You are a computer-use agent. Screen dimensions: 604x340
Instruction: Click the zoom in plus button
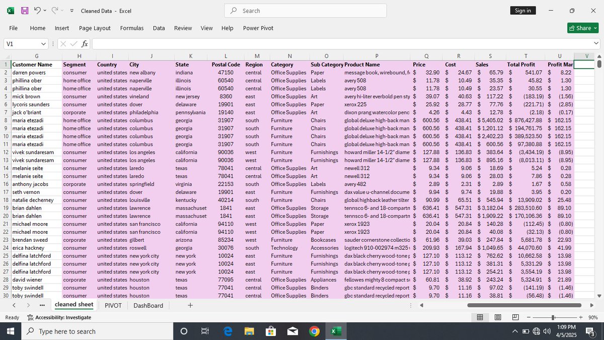[x=580, y=317]
